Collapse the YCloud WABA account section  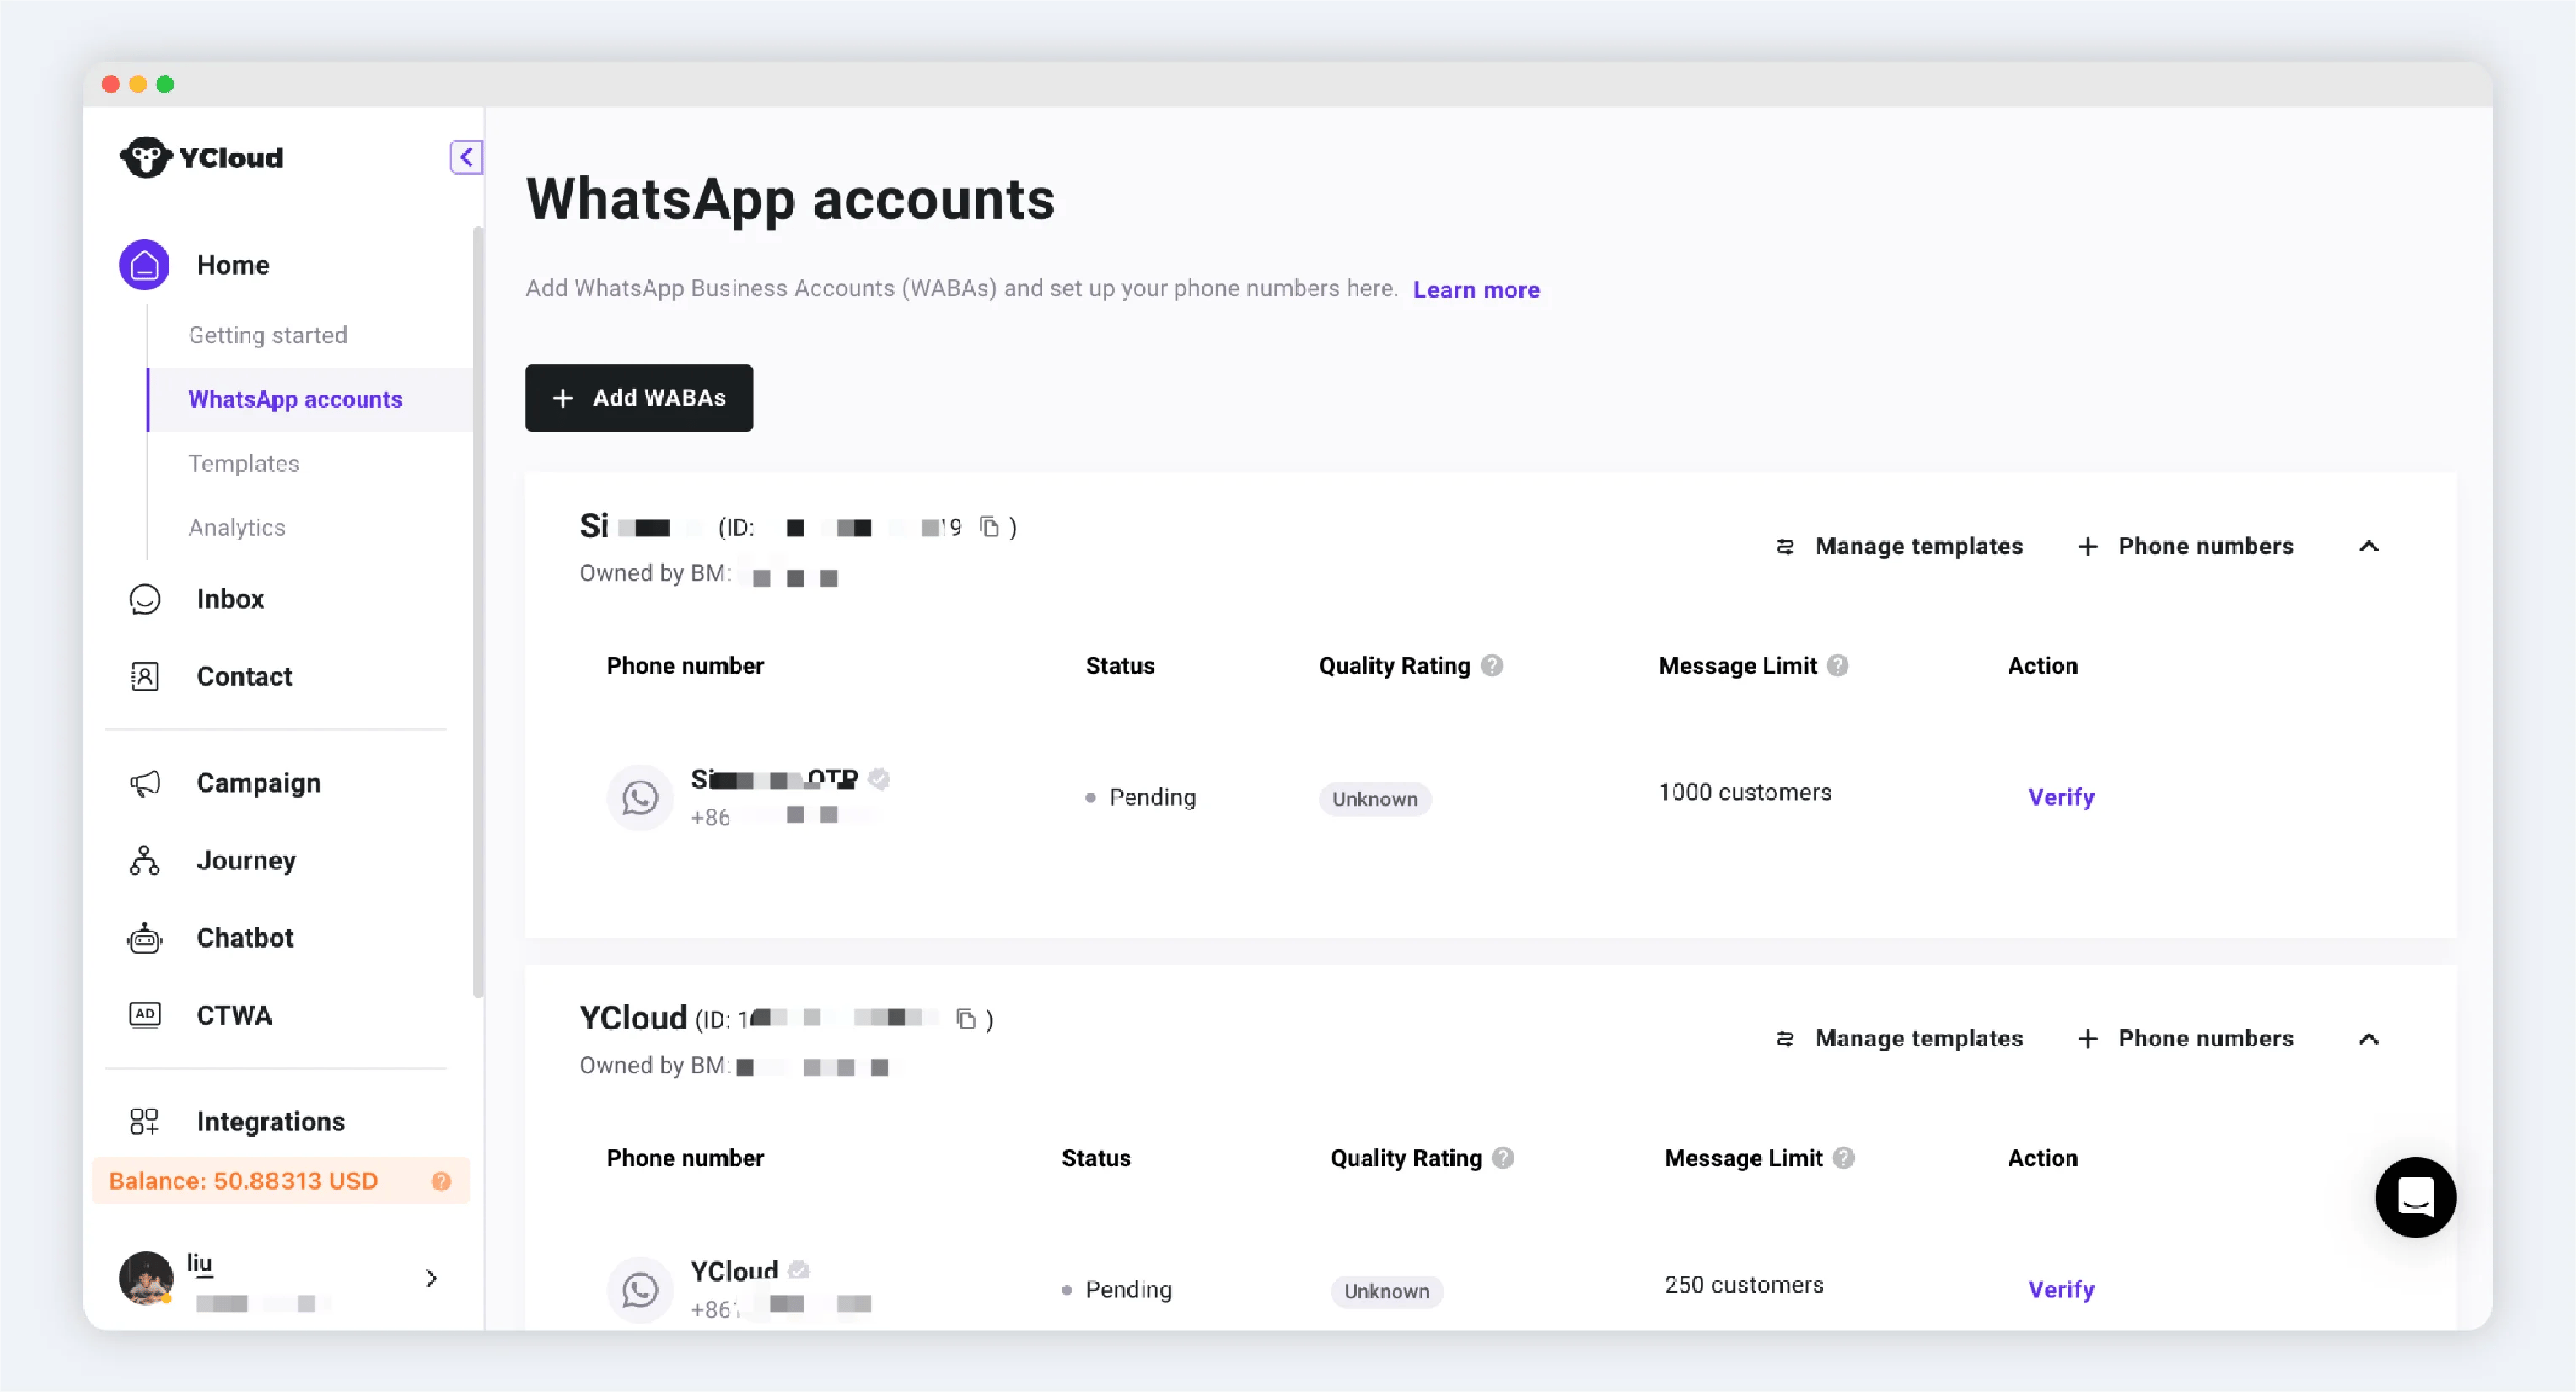click(2369, 1039)
